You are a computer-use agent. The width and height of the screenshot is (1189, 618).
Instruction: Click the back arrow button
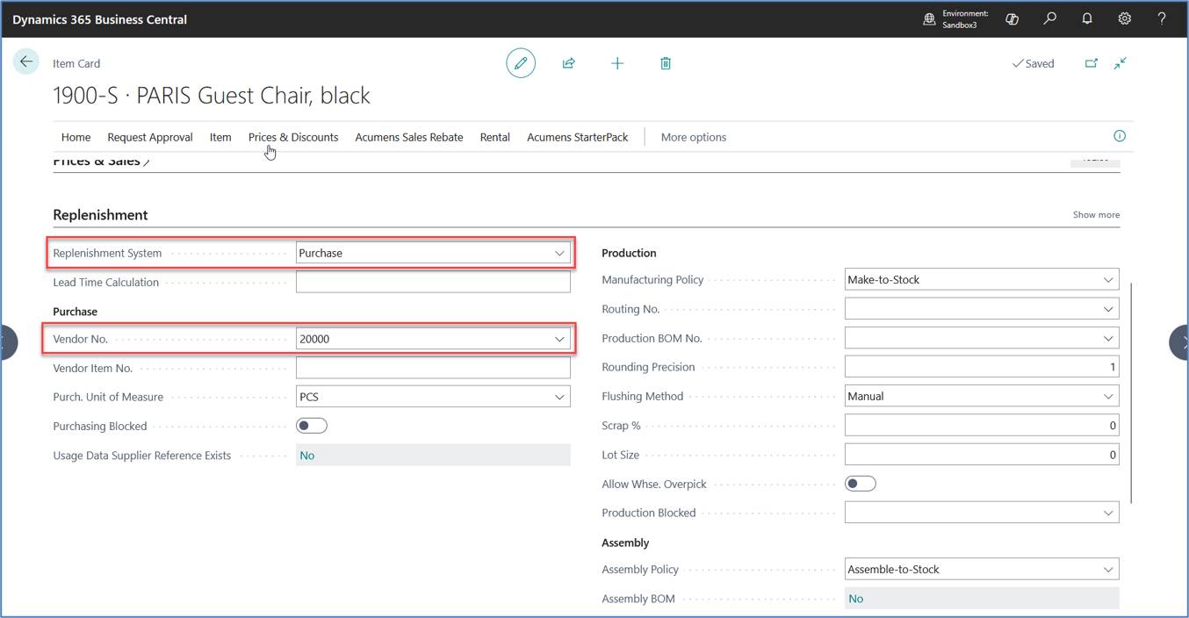26,61
